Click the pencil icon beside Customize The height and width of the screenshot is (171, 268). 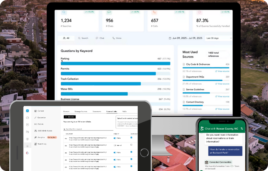click(x=35, y=118)
